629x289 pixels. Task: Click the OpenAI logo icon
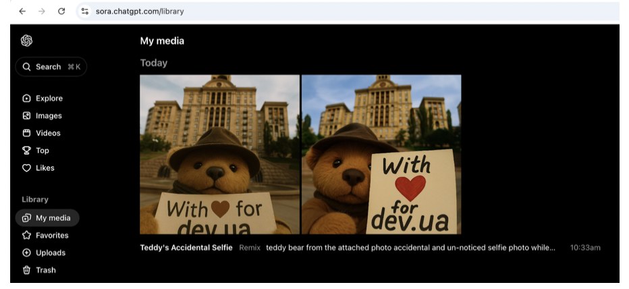[26, 41]
